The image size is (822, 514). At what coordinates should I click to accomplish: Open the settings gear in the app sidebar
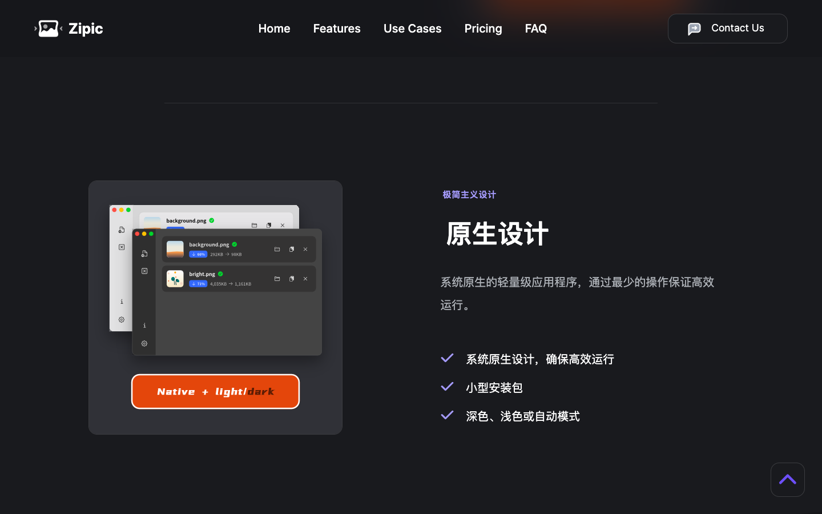[144, 343]
